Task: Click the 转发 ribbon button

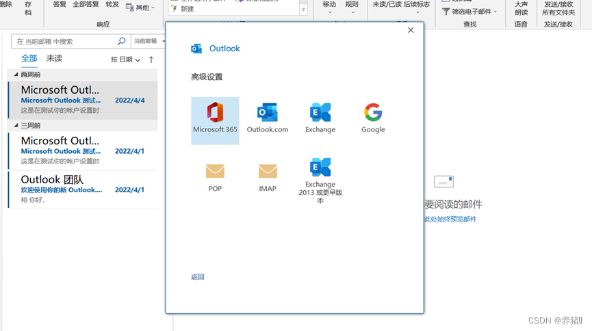Action: coord(112,5)
